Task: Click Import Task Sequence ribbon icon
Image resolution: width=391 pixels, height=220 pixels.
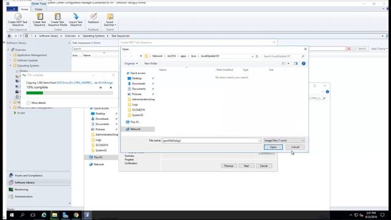Action: coord(76,20)
